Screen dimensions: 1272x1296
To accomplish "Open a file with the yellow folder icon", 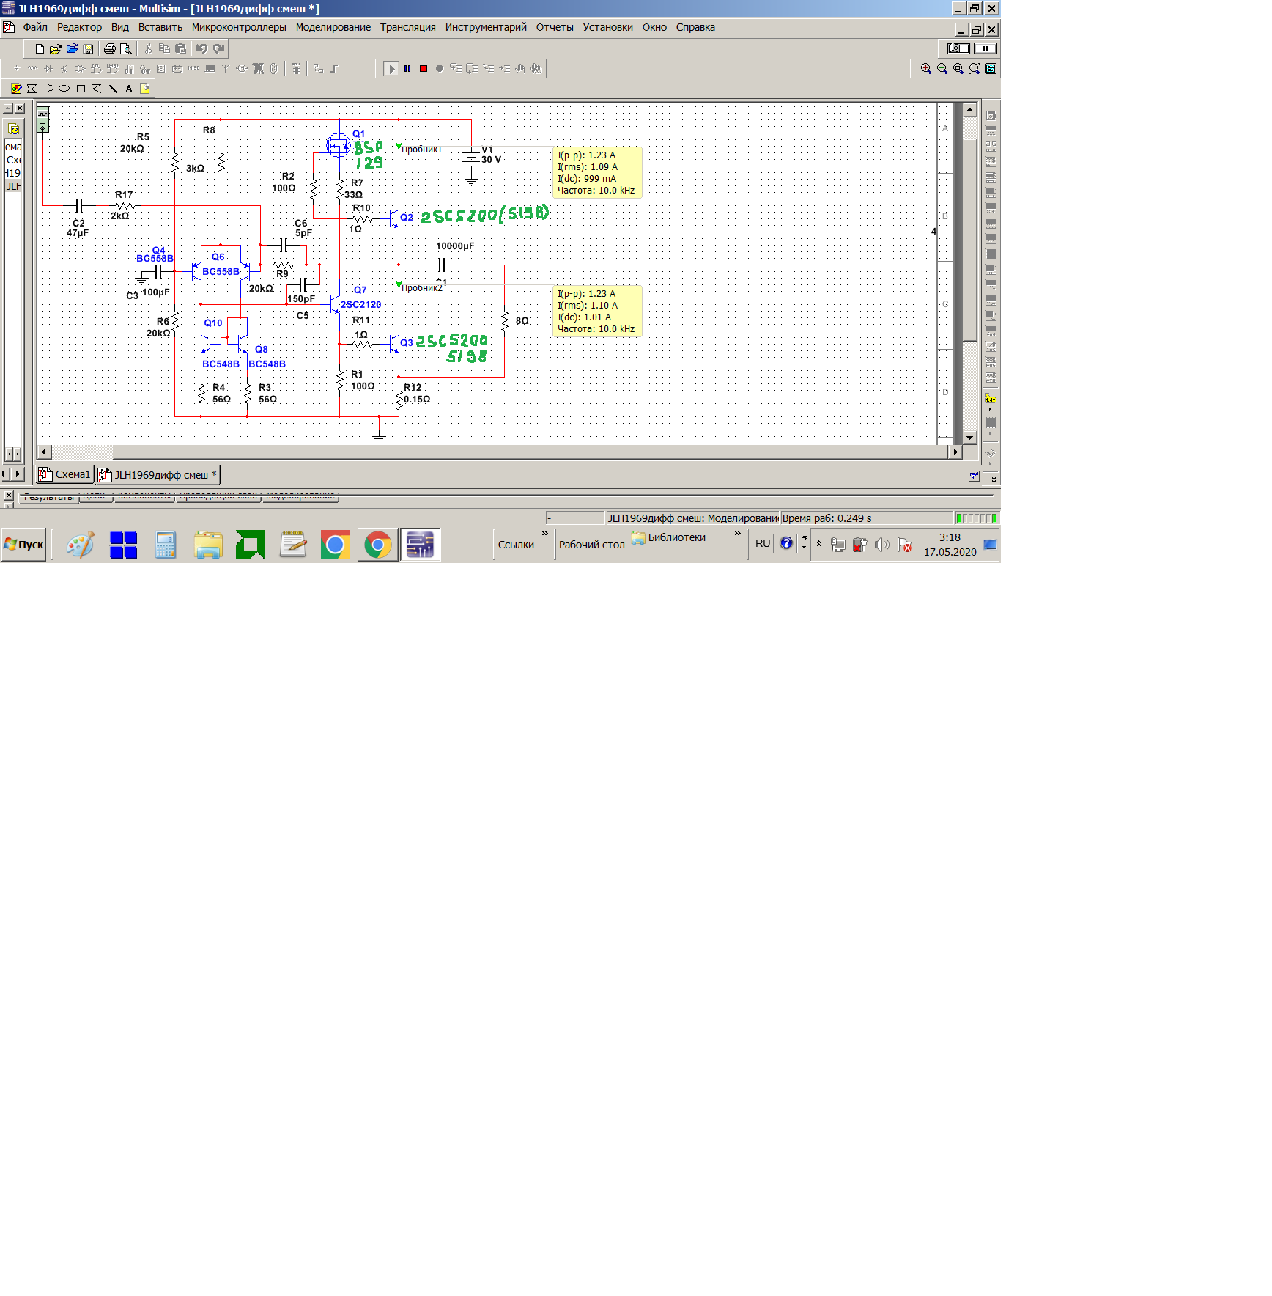I will [56, 49].
